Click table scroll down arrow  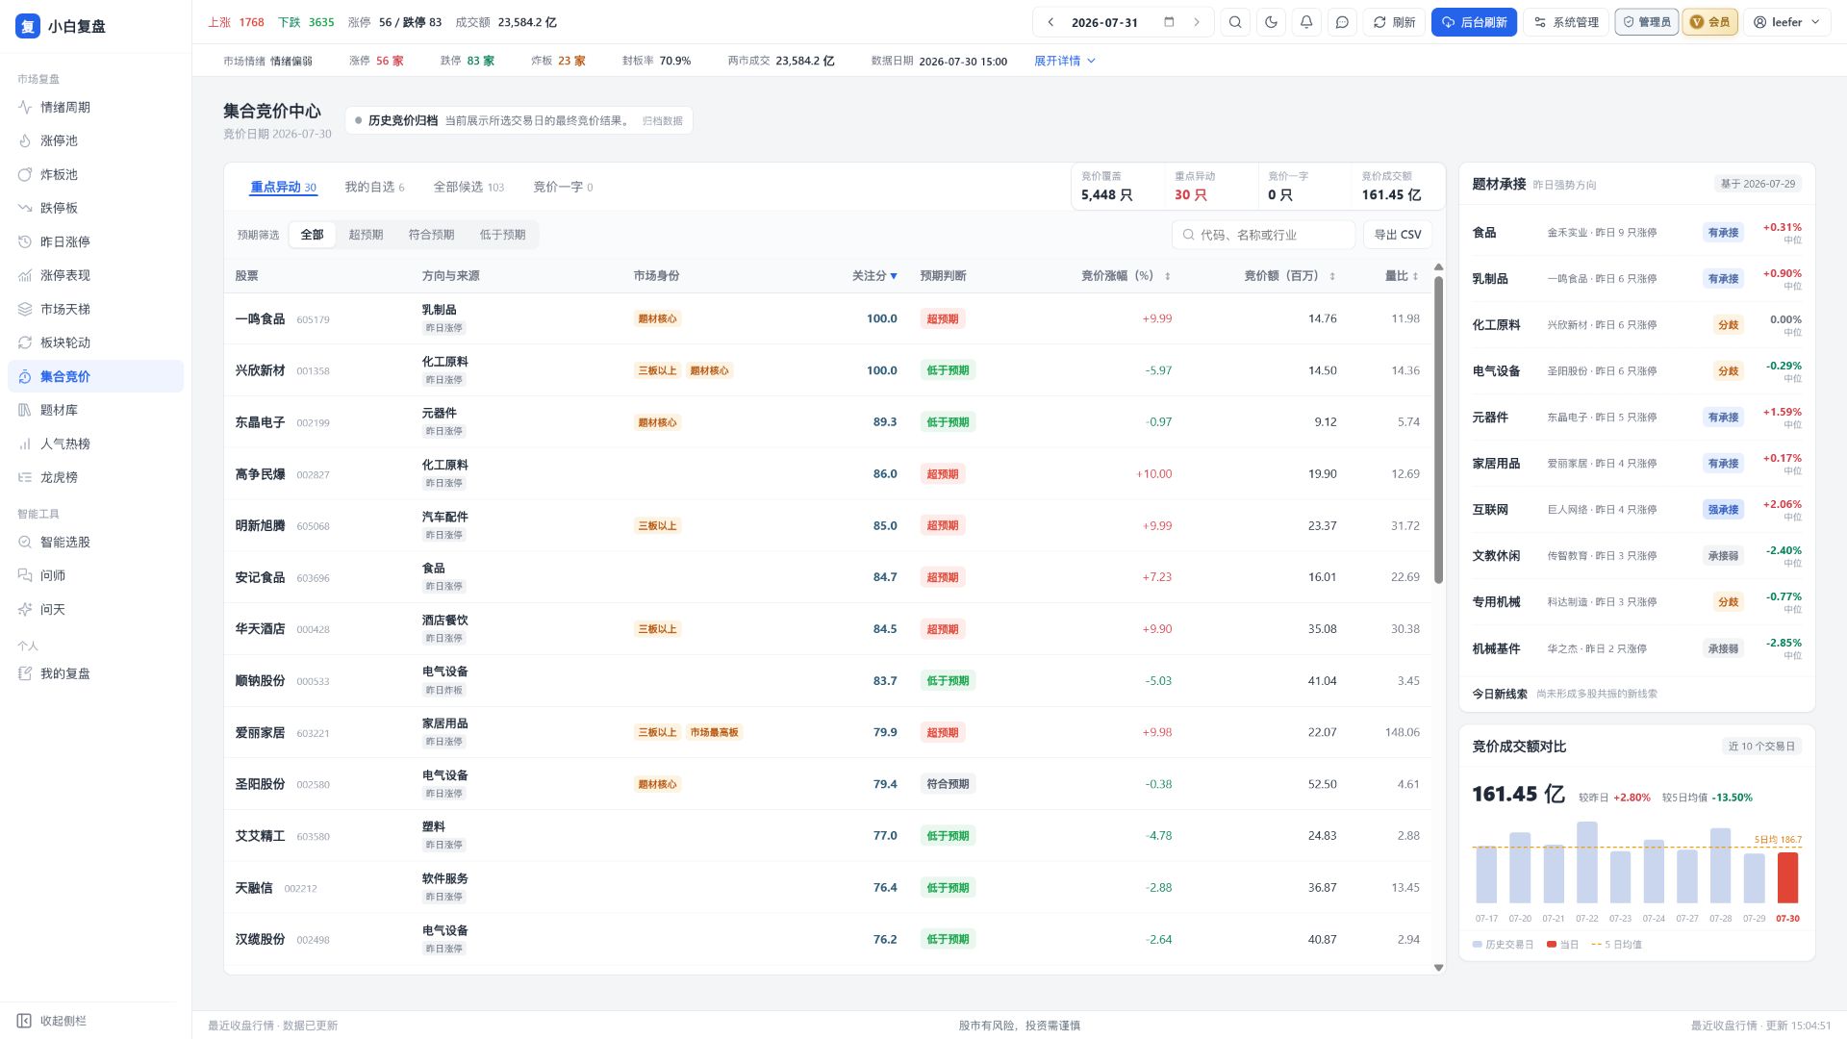[1438, 968]
